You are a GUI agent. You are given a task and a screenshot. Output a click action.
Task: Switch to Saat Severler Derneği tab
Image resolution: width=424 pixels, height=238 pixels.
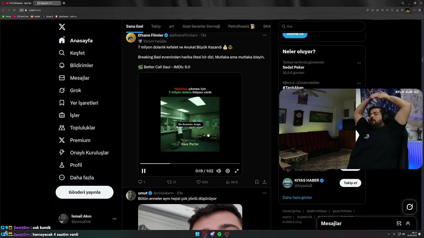coord(201,26)
